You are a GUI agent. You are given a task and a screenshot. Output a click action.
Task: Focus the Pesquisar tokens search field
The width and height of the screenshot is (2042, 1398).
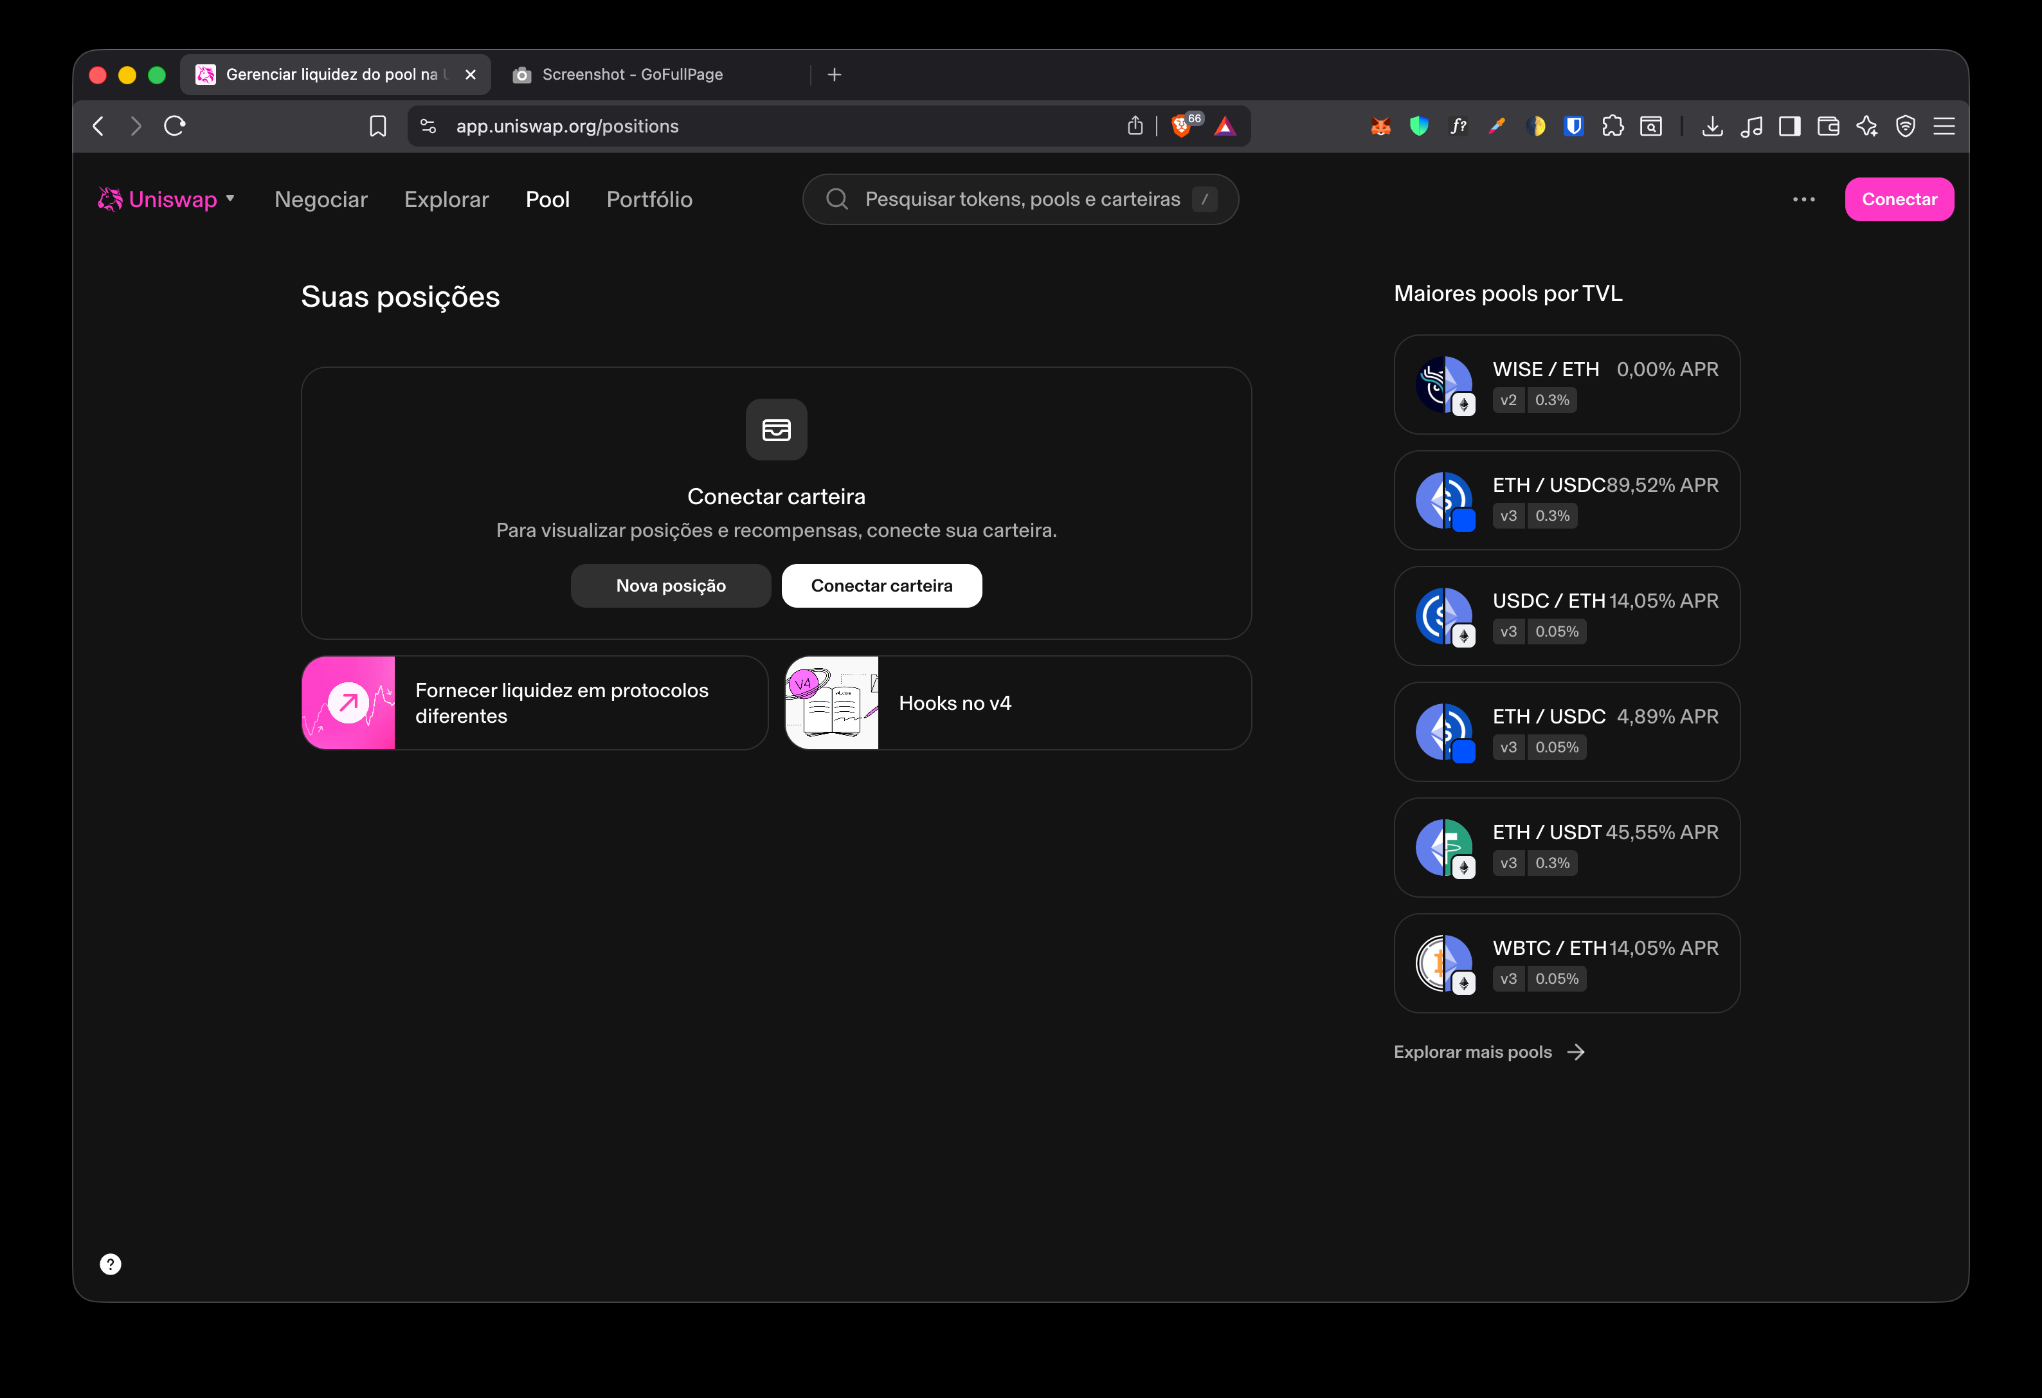coord(1020,199)
